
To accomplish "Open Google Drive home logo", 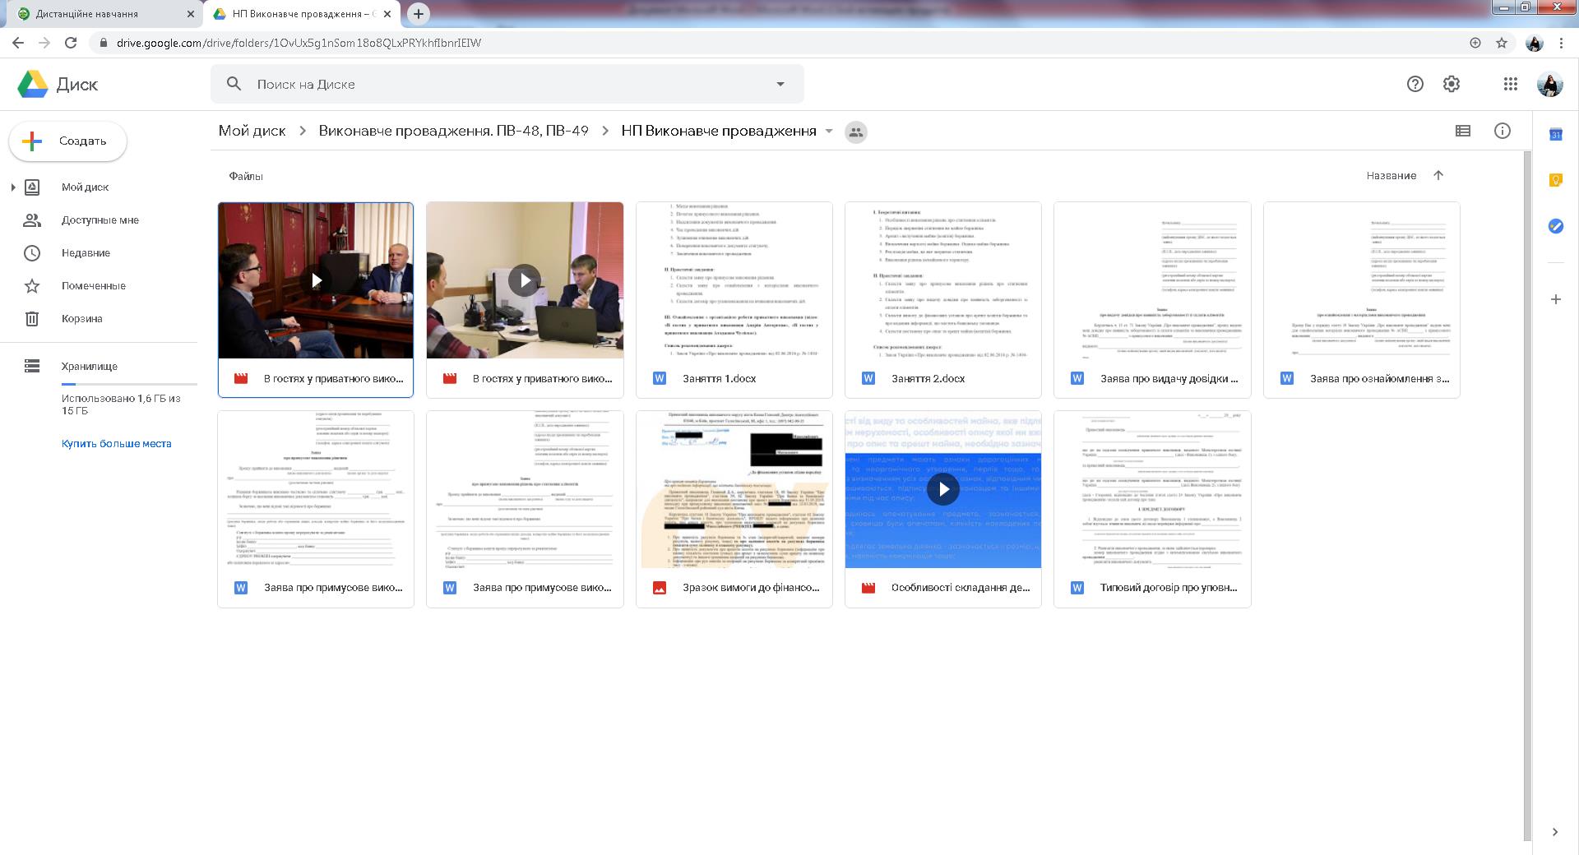I will point(58,84).
